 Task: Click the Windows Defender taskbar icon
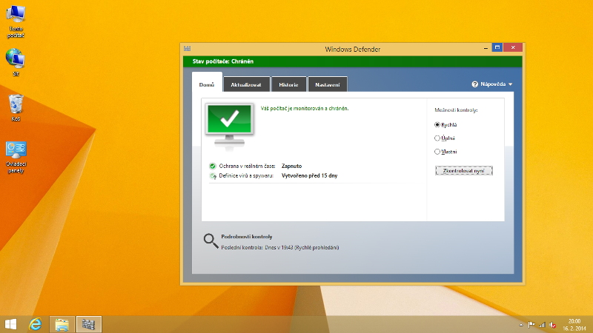[89, 324]
